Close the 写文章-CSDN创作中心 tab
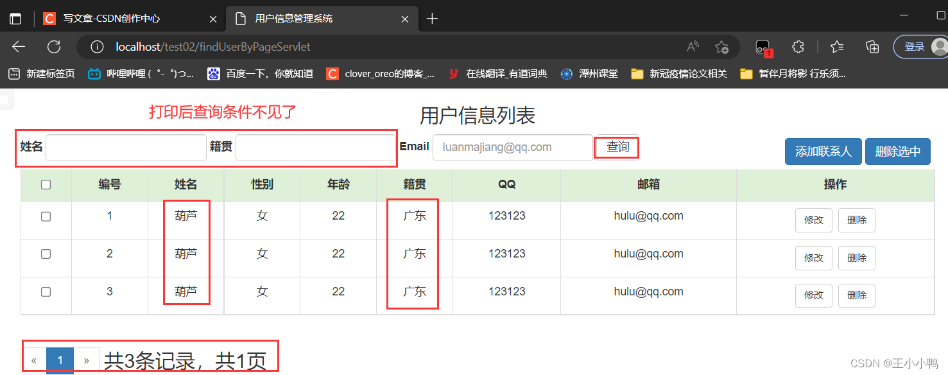This screenshot has width=948, height=375. pos(213,19)
